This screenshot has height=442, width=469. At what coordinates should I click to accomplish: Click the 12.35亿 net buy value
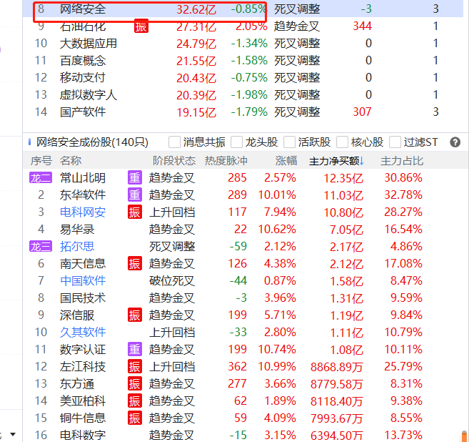tap(343, 178)
